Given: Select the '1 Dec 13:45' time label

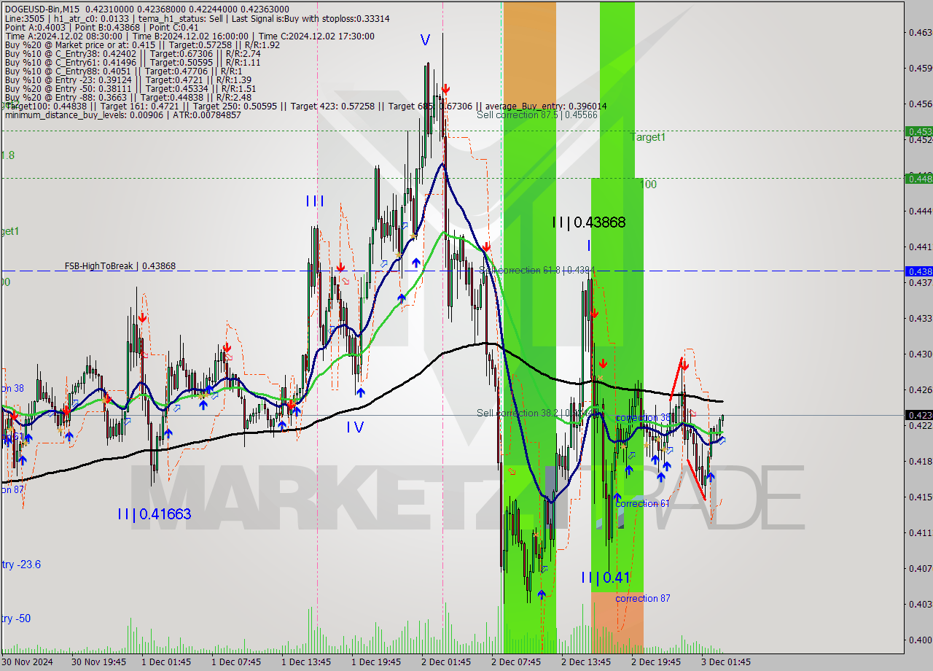Looking at the screenshot, I should click(x=306, y=662).
